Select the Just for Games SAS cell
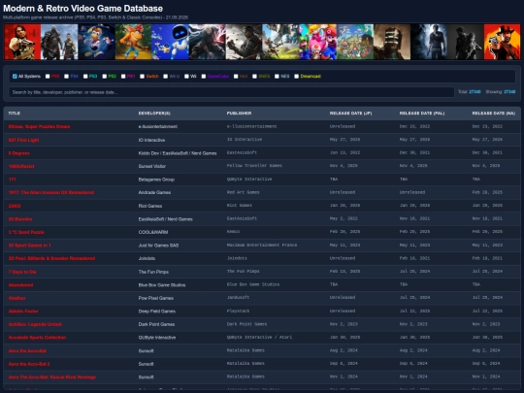 click(158, 246)
